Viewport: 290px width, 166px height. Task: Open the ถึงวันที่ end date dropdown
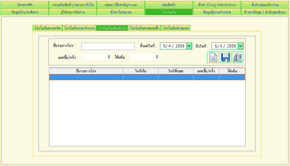point(241,46)
